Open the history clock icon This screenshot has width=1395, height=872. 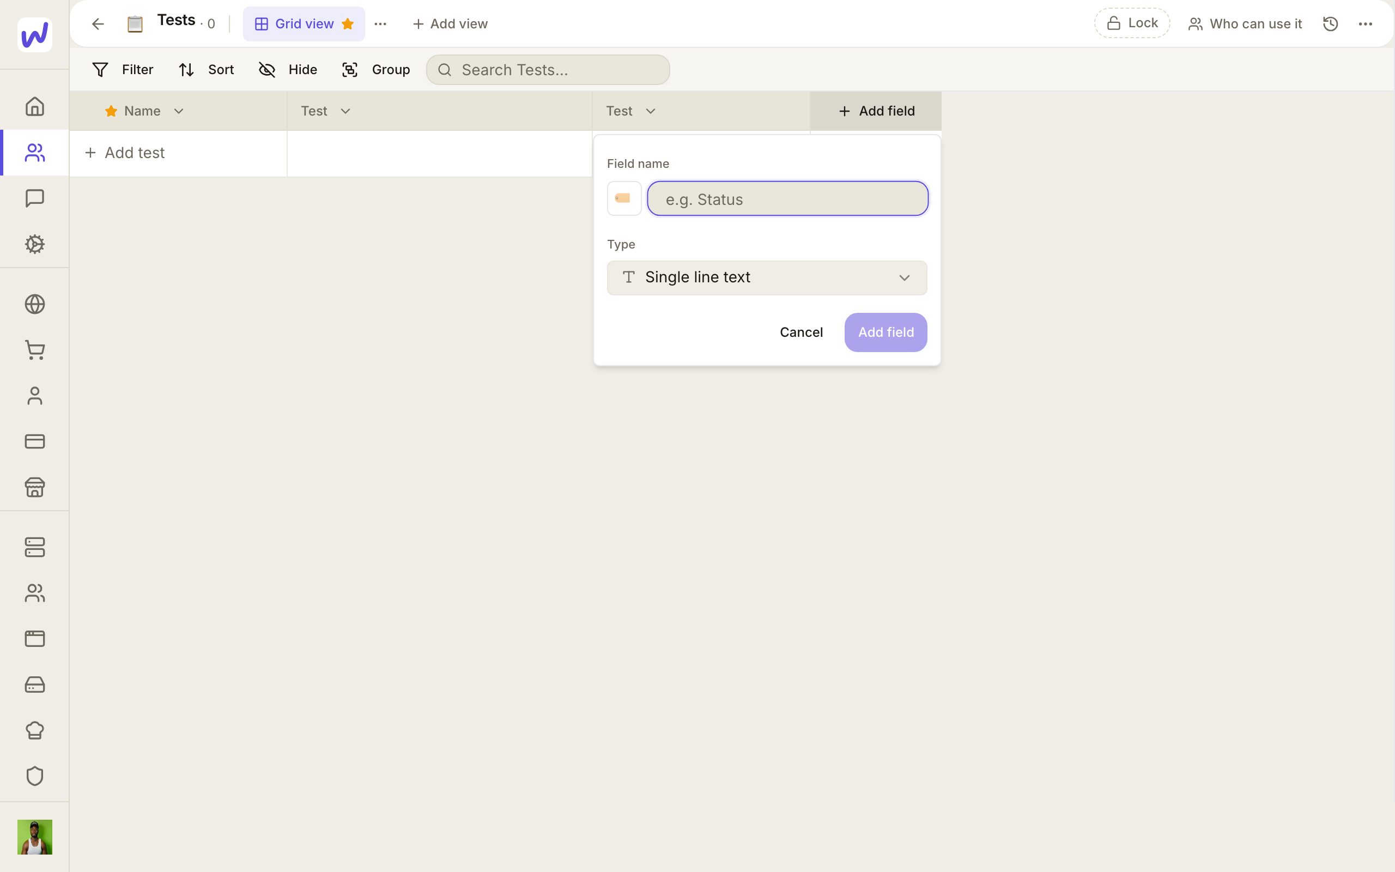[x=1331, y=23]
